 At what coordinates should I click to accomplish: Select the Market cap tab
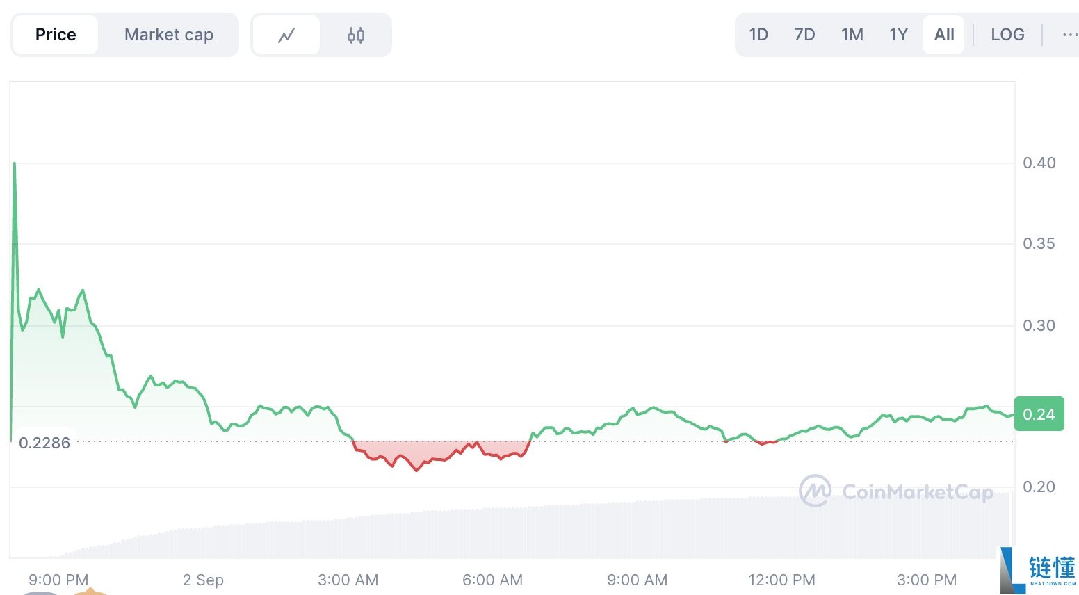[169, 35]
